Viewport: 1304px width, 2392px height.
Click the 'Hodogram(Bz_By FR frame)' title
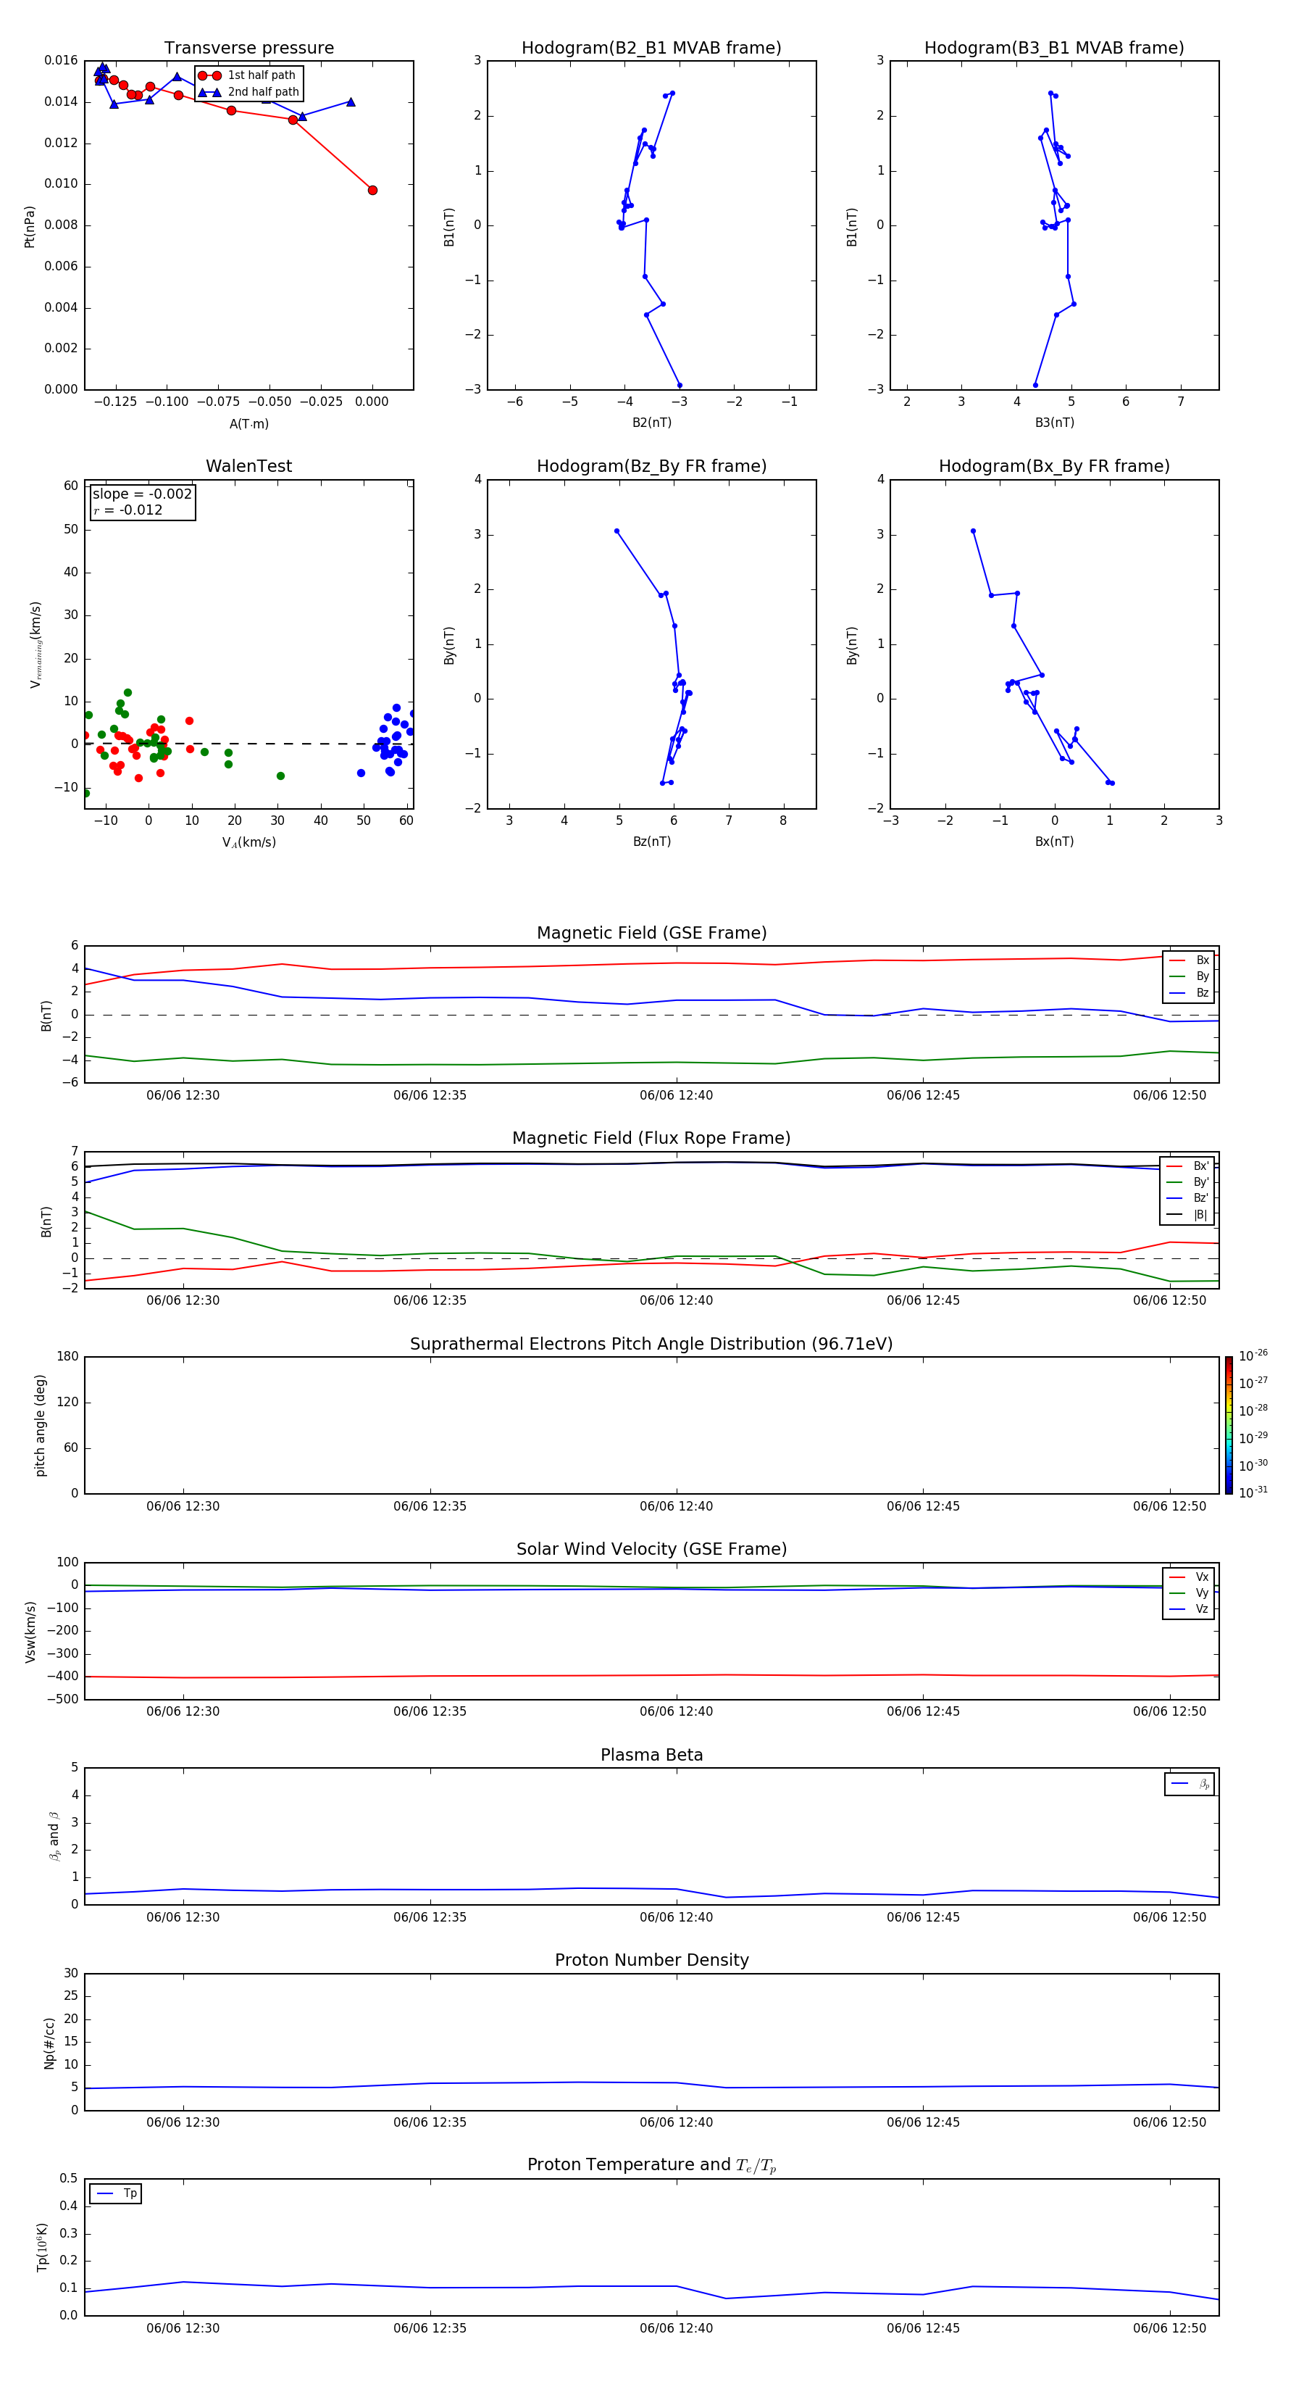tap(651, 466)
